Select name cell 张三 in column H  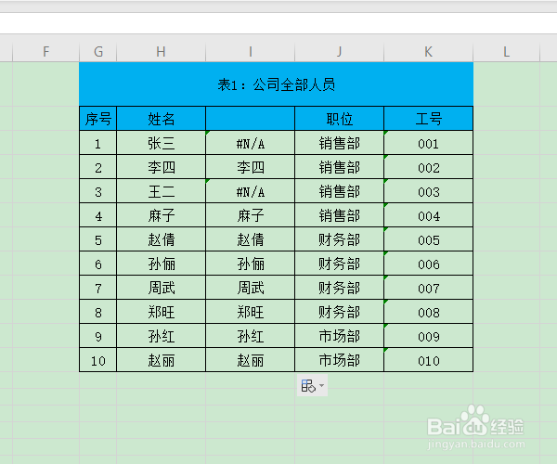(161, 143)
